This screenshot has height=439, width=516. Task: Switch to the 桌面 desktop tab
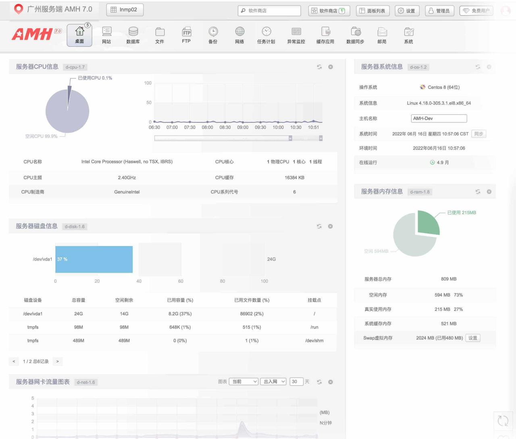79,35
